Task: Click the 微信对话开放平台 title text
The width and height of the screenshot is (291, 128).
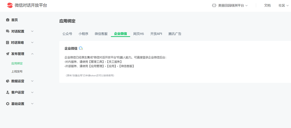Action: point(31,5)
